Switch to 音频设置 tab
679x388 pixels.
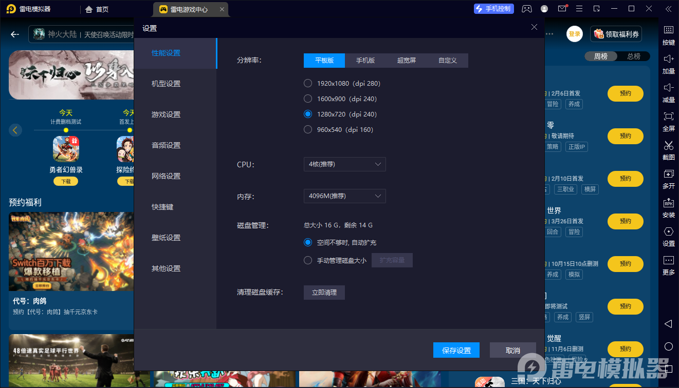pos(175,146)
